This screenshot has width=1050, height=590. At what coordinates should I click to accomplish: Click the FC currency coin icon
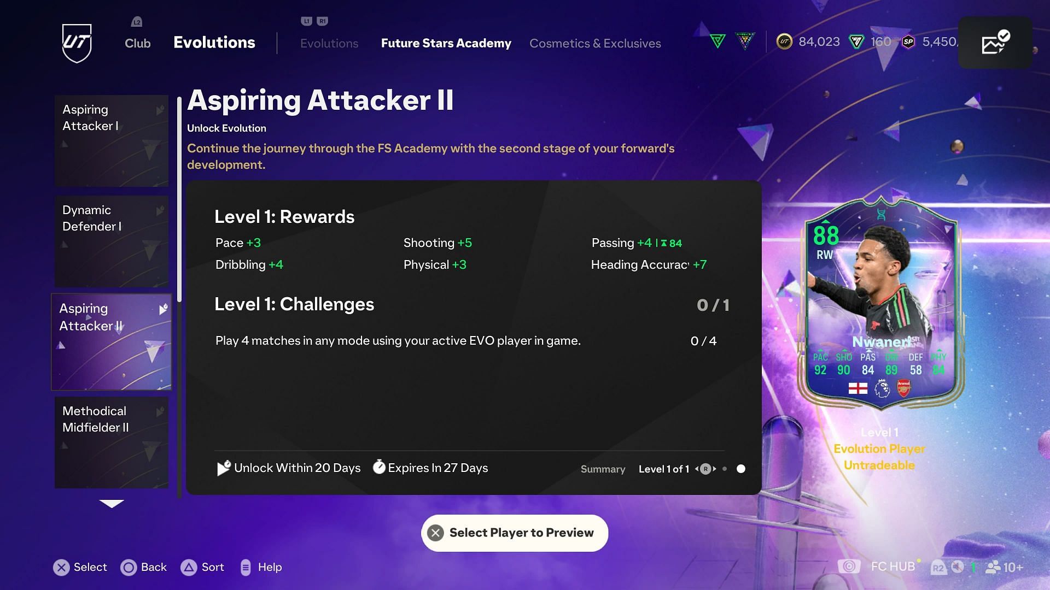coord(785,41)
